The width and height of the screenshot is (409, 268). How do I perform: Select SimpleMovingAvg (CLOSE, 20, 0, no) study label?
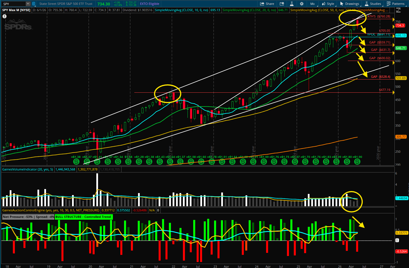[x=249, y=10]
